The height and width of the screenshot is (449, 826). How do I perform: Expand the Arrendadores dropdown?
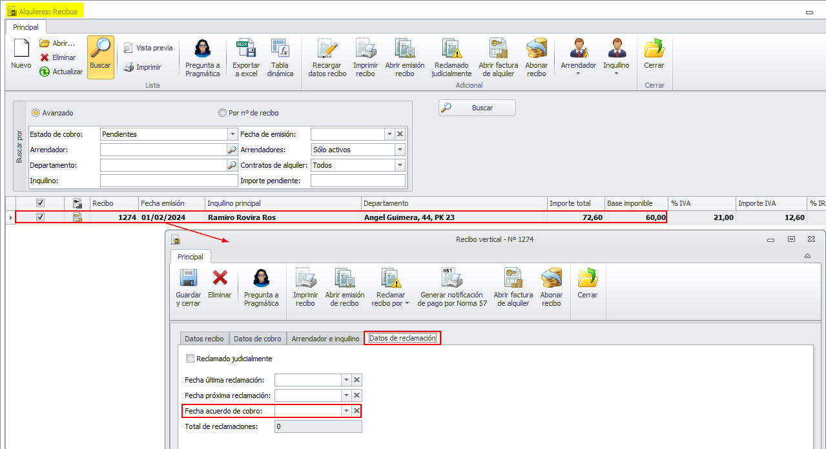[400, 150]
